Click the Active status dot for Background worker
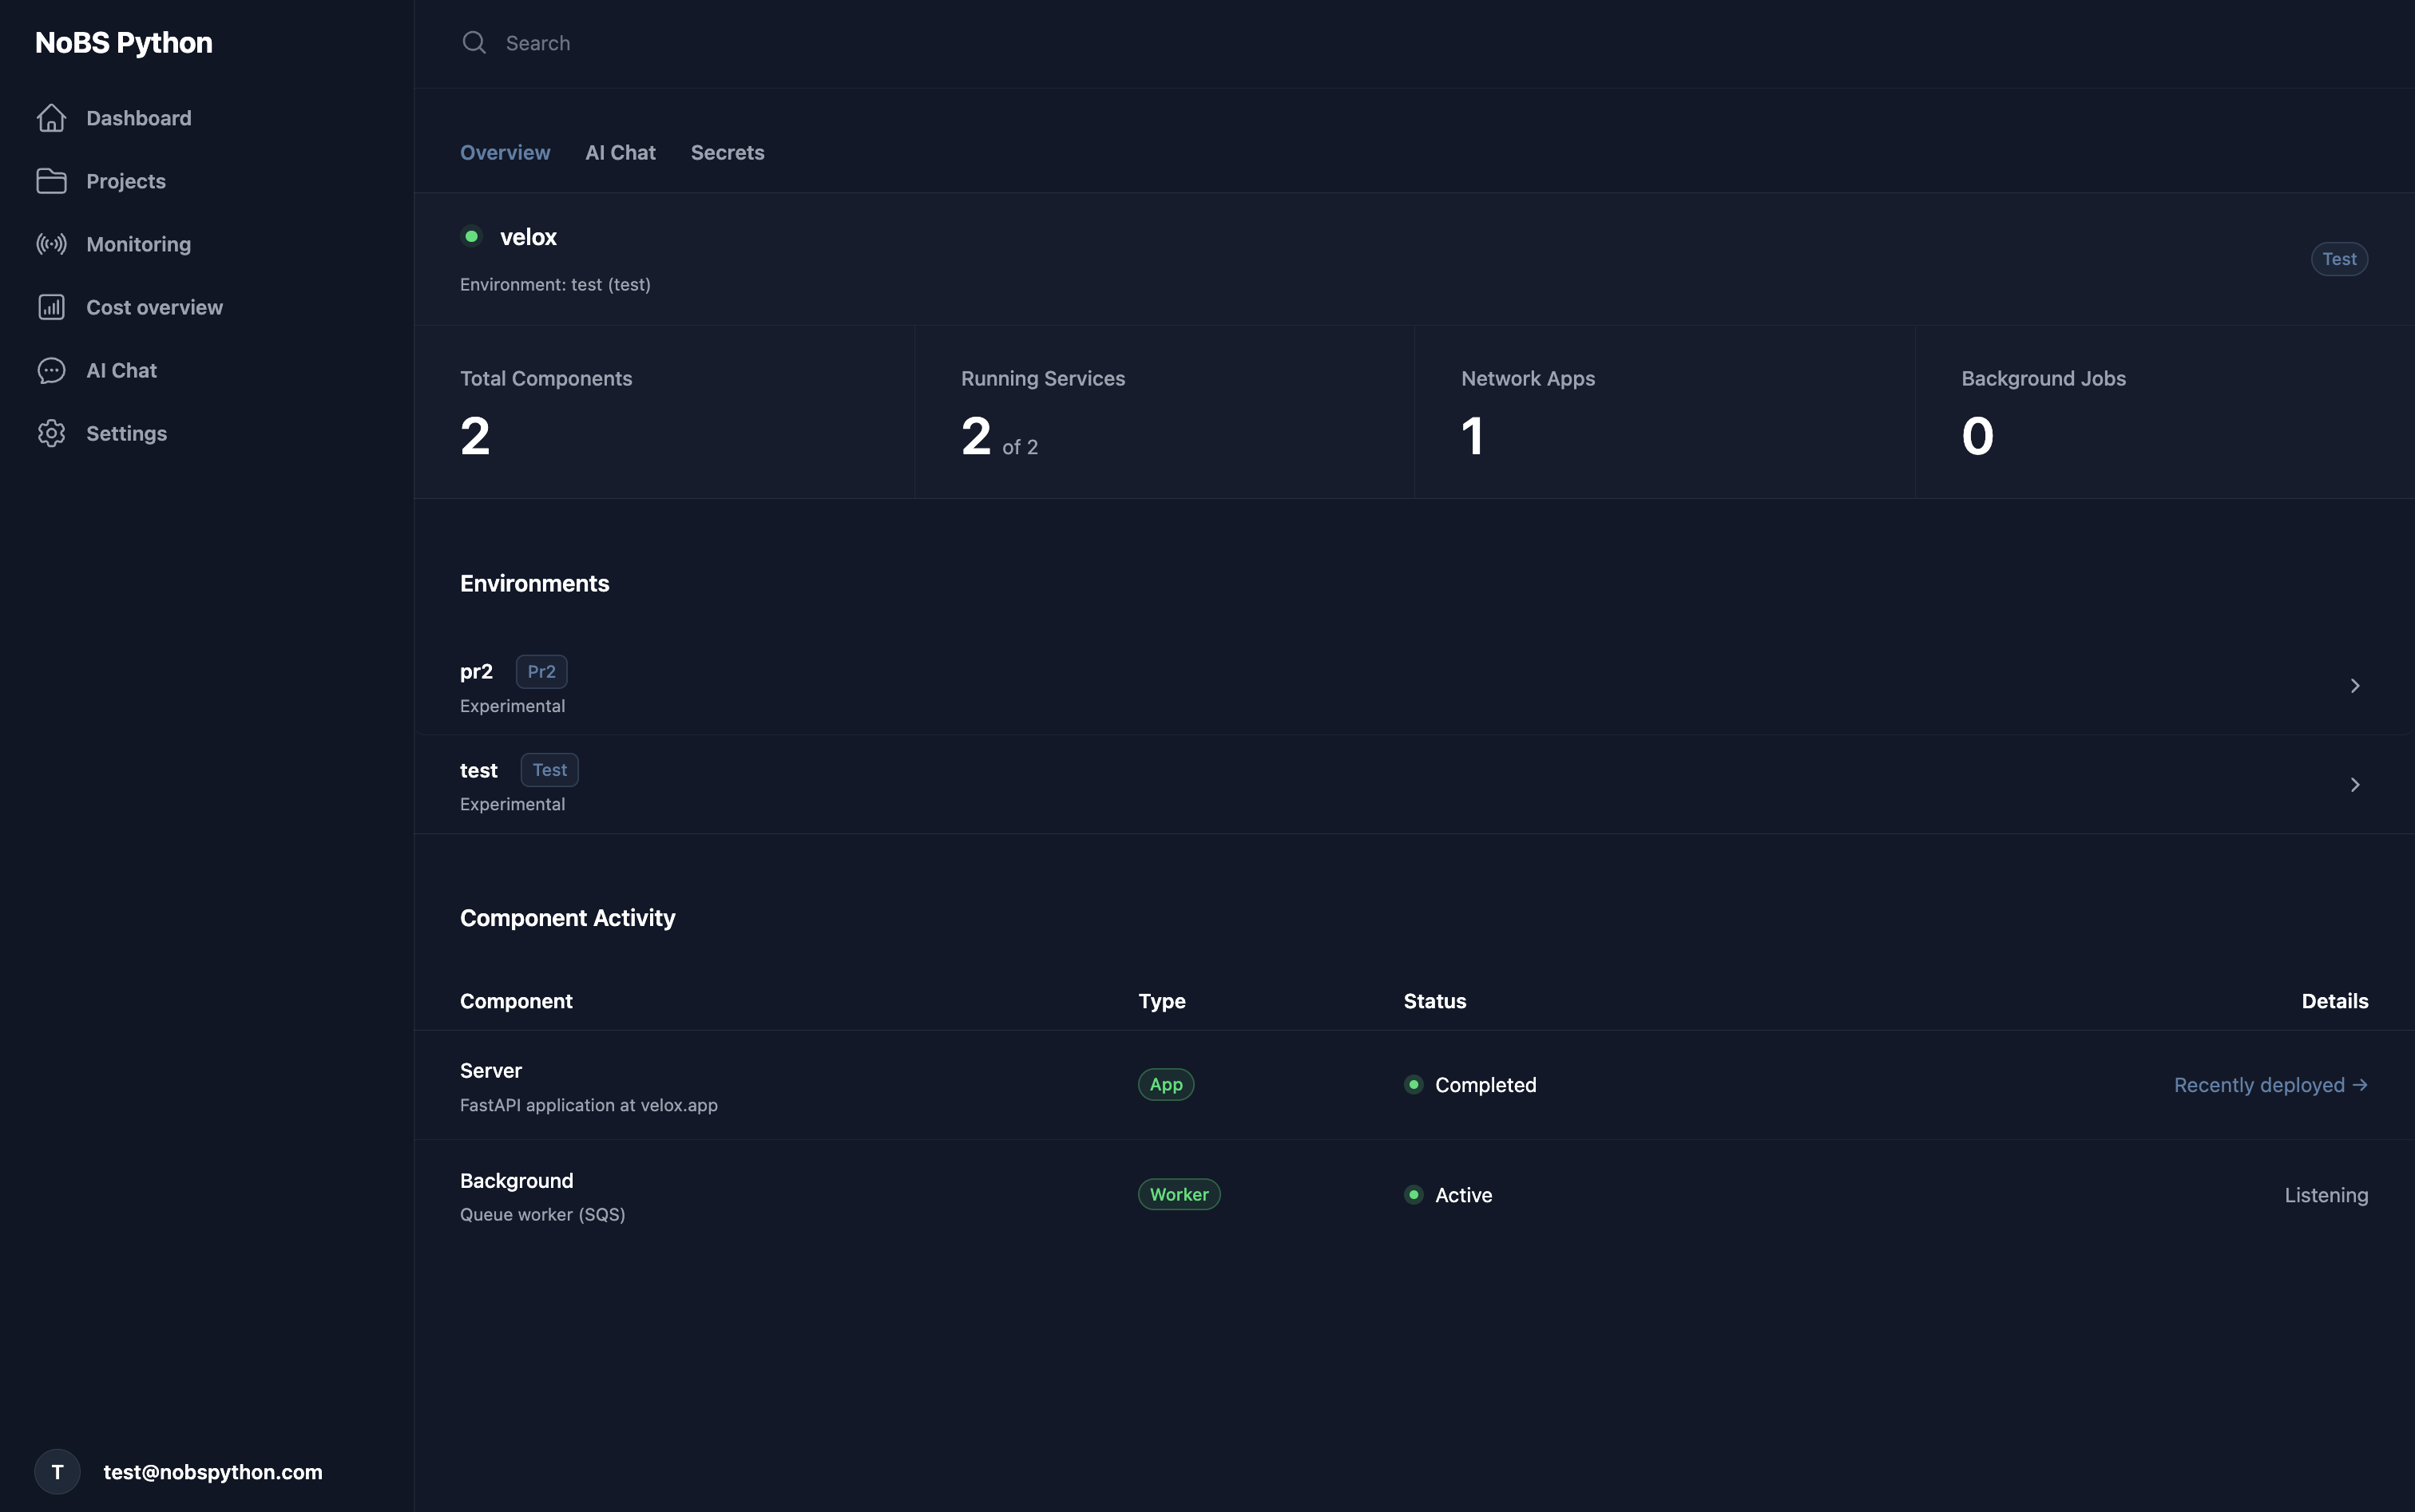 [x=1413, y=1194]
